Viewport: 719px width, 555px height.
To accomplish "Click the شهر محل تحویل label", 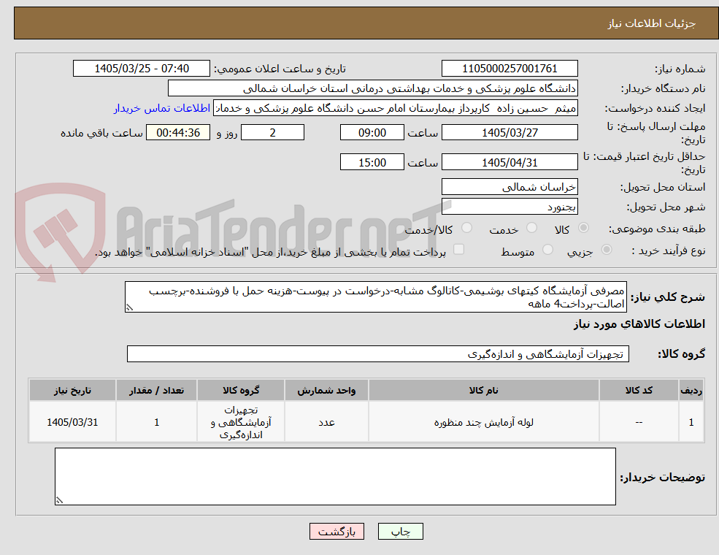I will point(666,207).
